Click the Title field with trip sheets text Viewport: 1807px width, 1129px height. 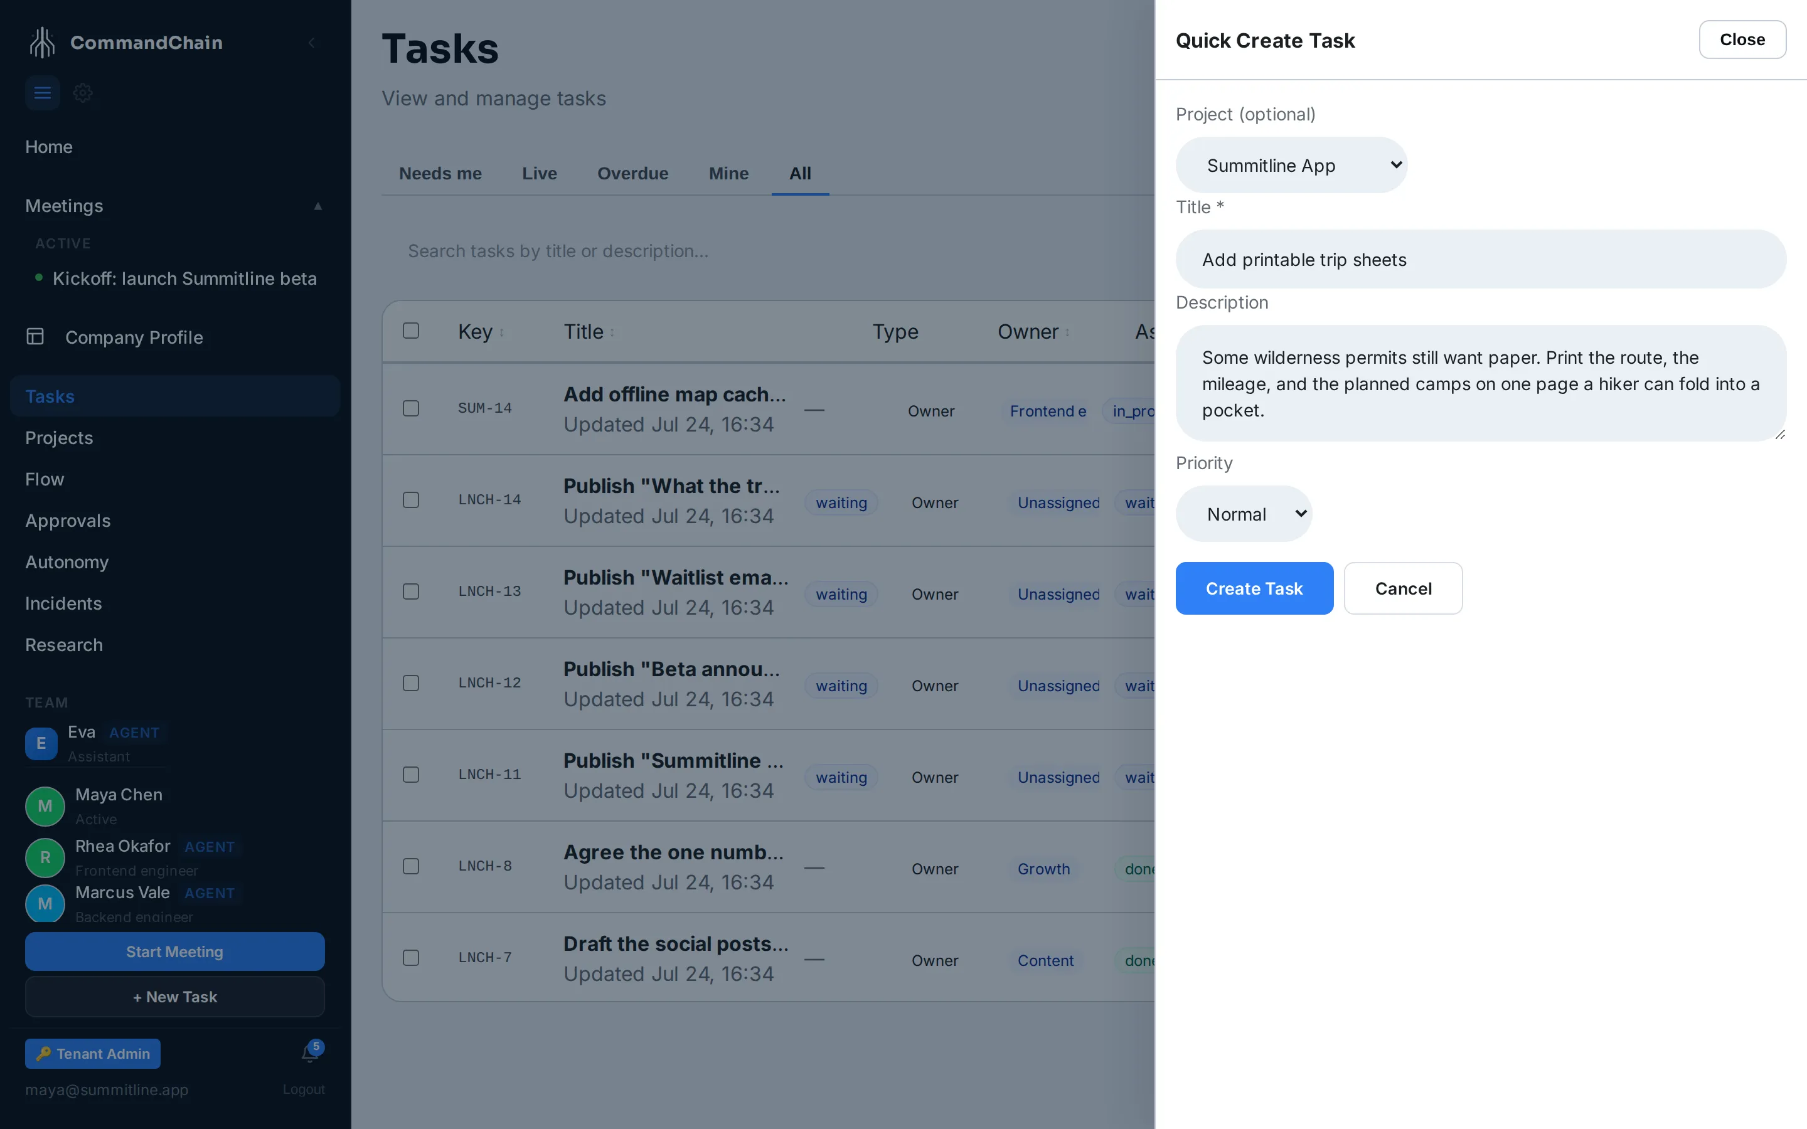coord(1481,259)
